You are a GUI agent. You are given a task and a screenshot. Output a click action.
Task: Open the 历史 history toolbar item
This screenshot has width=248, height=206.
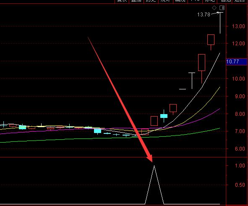pyautogui.click(x=151, y=1)
